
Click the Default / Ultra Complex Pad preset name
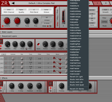click(x=41, y=3)
